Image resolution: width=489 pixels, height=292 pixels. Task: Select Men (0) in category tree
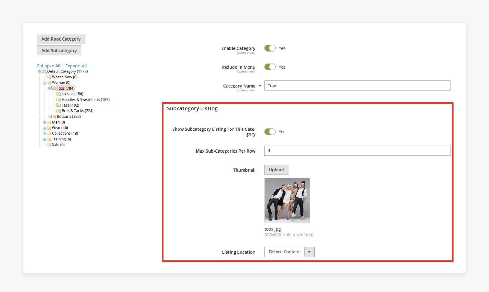[x=58, y=122]
